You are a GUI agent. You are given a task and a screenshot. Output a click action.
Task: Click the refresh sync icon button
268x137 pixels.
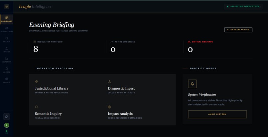pos(7,116)
